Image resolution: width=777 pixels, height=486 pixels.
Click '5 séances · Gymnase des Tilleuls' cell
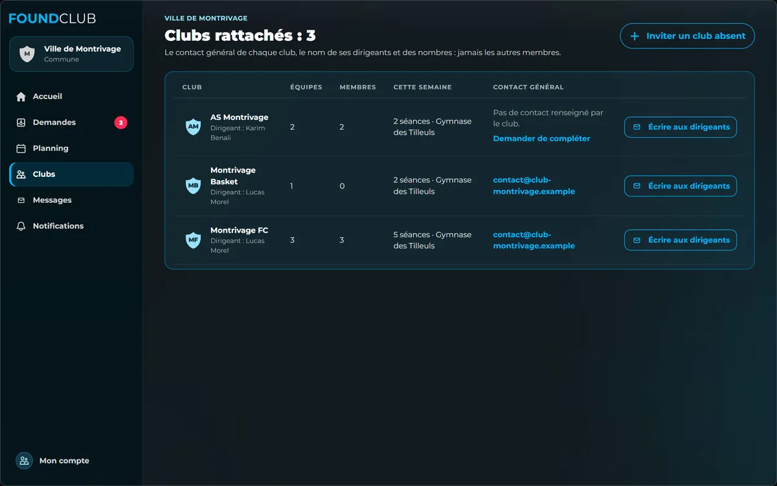pyautogui.click(x=433, y=240)
